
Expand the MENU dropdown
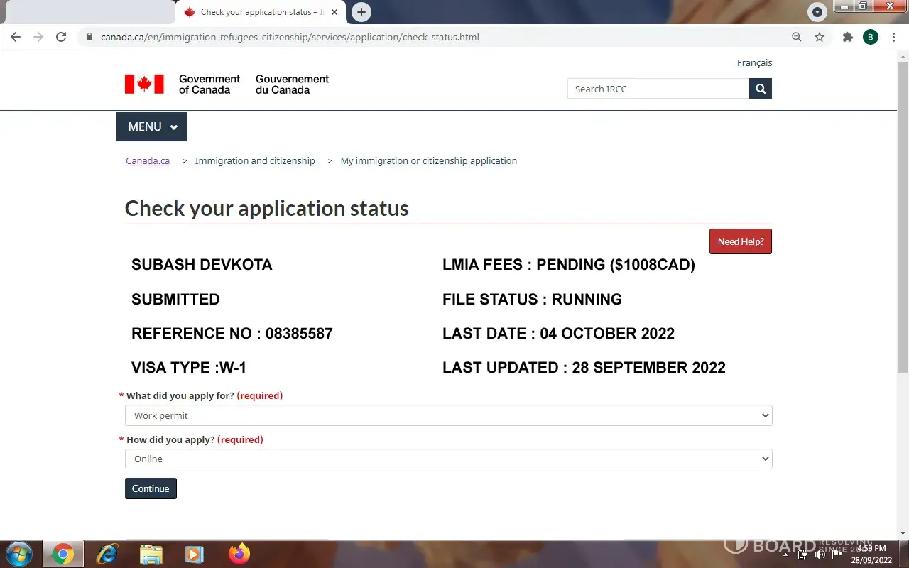tap(152, 126)
